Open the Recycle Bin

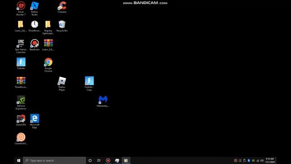(x=62, y=26)
